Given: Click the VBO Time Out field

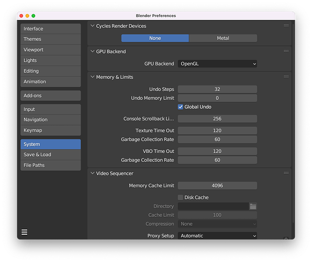Looking at the screenshot, I should [217, 151].
